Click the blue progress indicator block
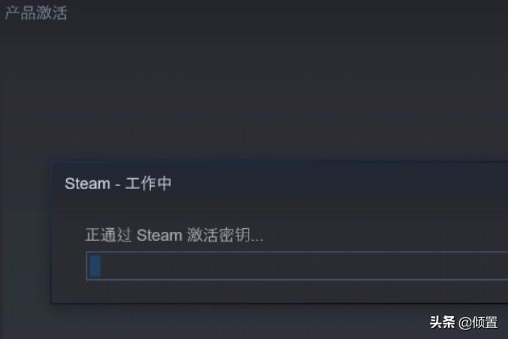 point(95,266)
